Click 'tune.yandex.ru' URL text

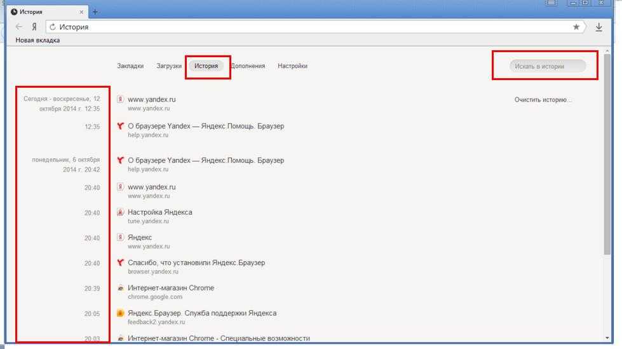(x=148, y=221)
